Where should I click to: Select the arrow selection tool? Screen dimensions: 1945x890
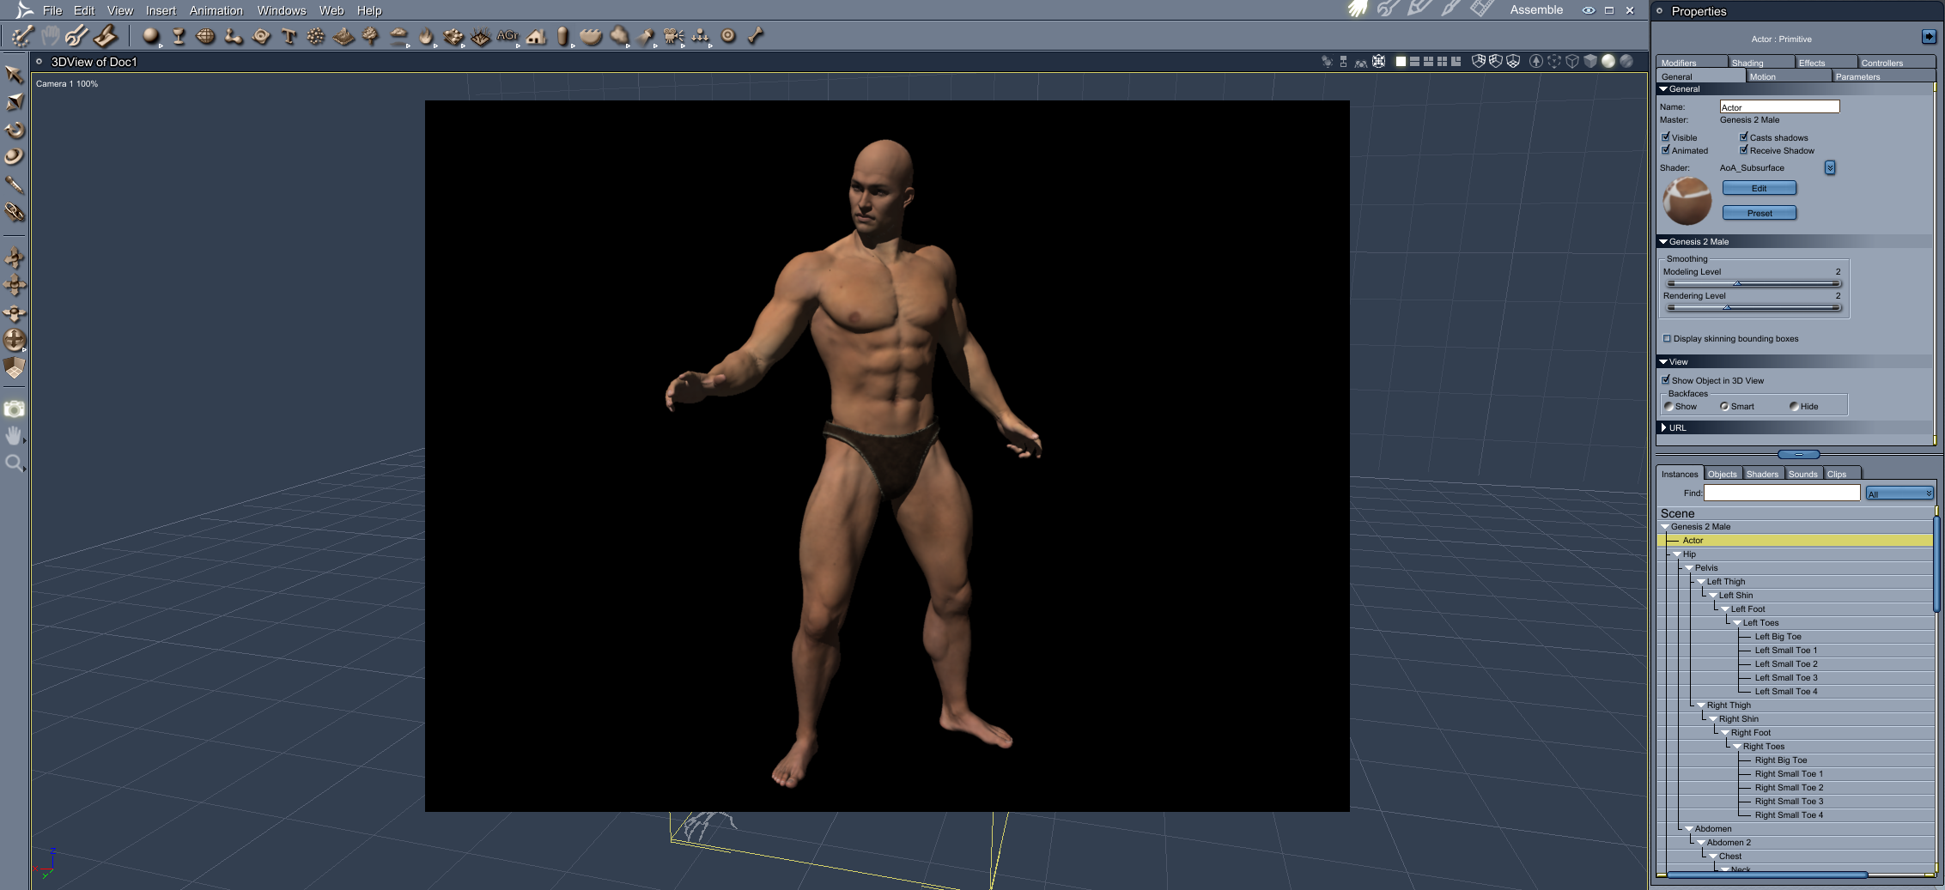(14, 75)
